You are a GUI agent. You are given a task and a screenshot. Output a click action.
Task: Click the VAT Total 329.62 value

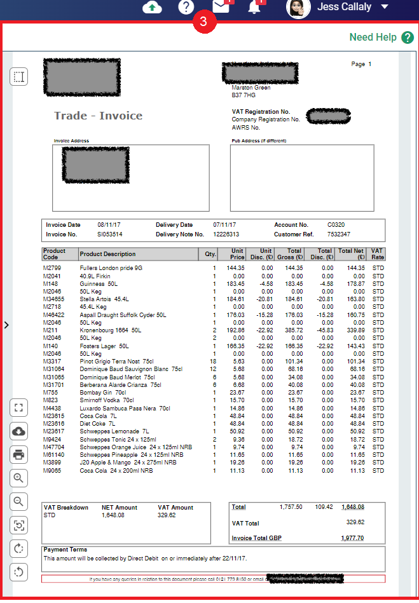click(355, 522)
